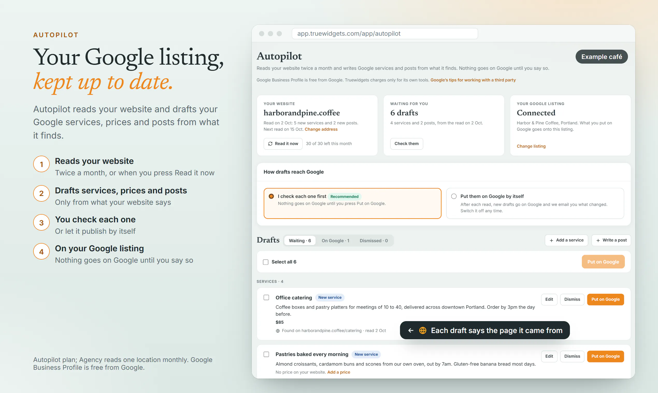This screenshot has width=658, height=393.
Task: Focus the browser address bar
Action: pos(385,34)
